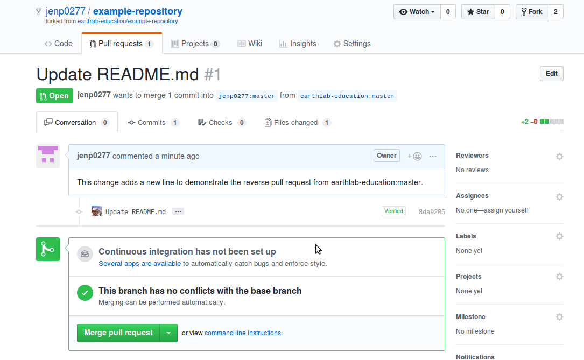This screenshot has width=584, height=360.
Task: Click the green Open status badge
Action: click(x=55, y=96)
